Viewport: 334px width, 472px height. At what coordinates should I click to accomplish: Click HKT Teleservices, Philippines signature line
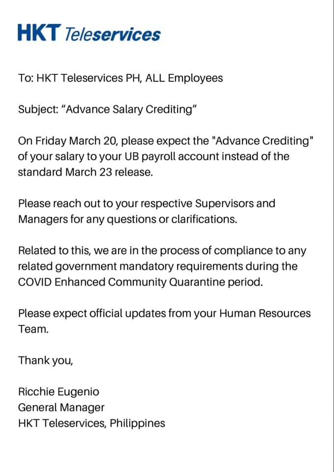point(91,423)
